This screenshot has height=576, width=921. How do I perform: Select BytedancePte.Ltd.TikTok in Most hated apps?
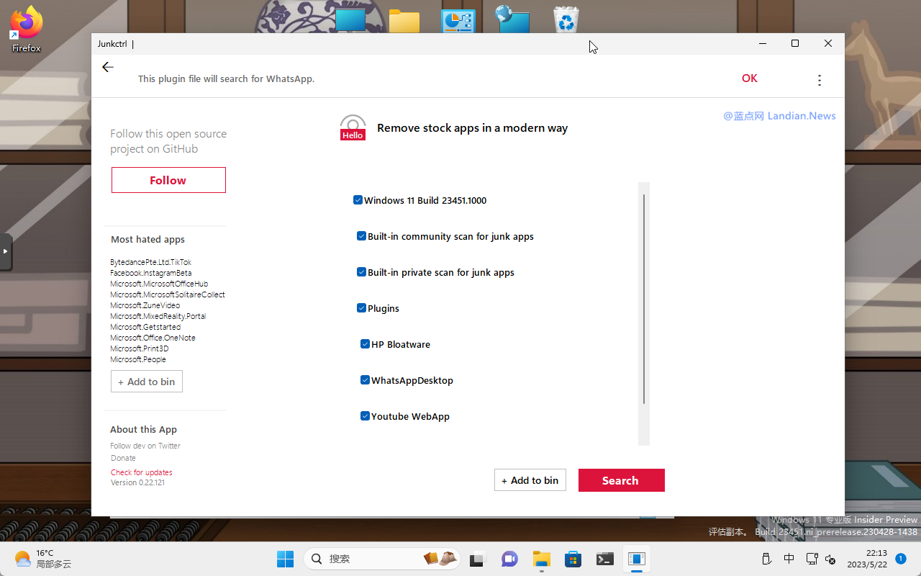click(x=150, y=262)
